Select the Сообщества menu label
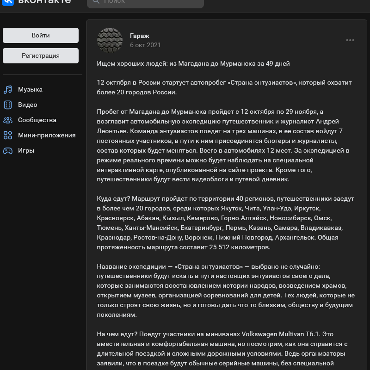The width and height of the screenshot is (370, 370). (x=37, y=120)
